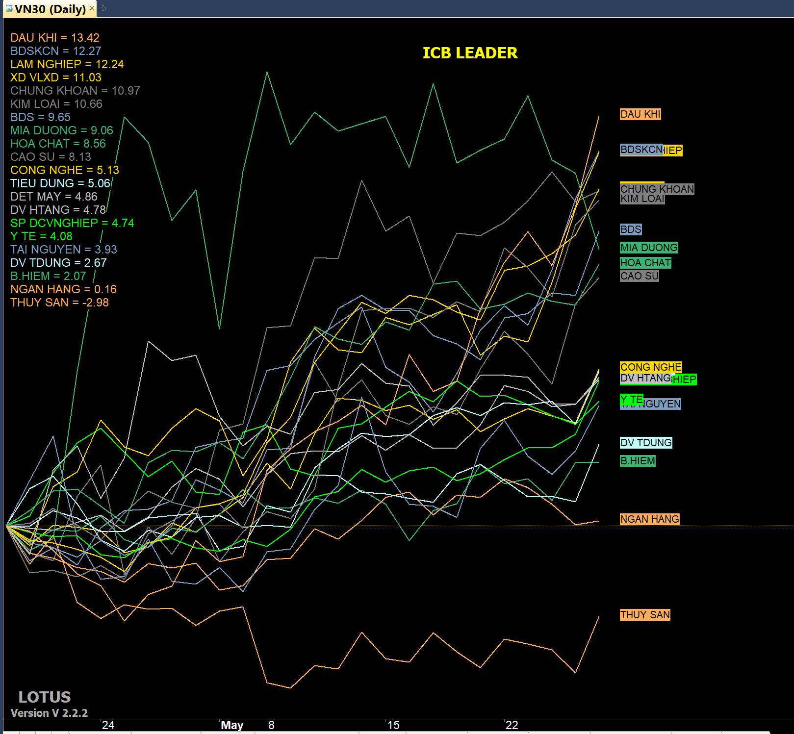Click the 22 date on the time axis

click(512, 725)
